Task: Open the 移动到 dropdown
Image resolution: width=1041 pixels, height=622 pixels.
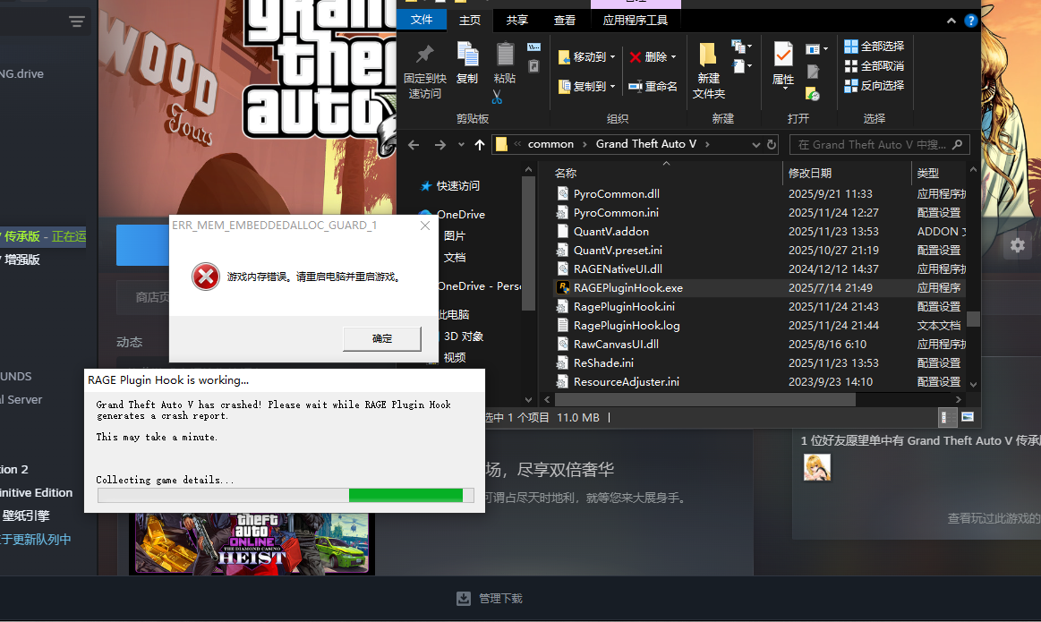Action: (x=587, y=56)
